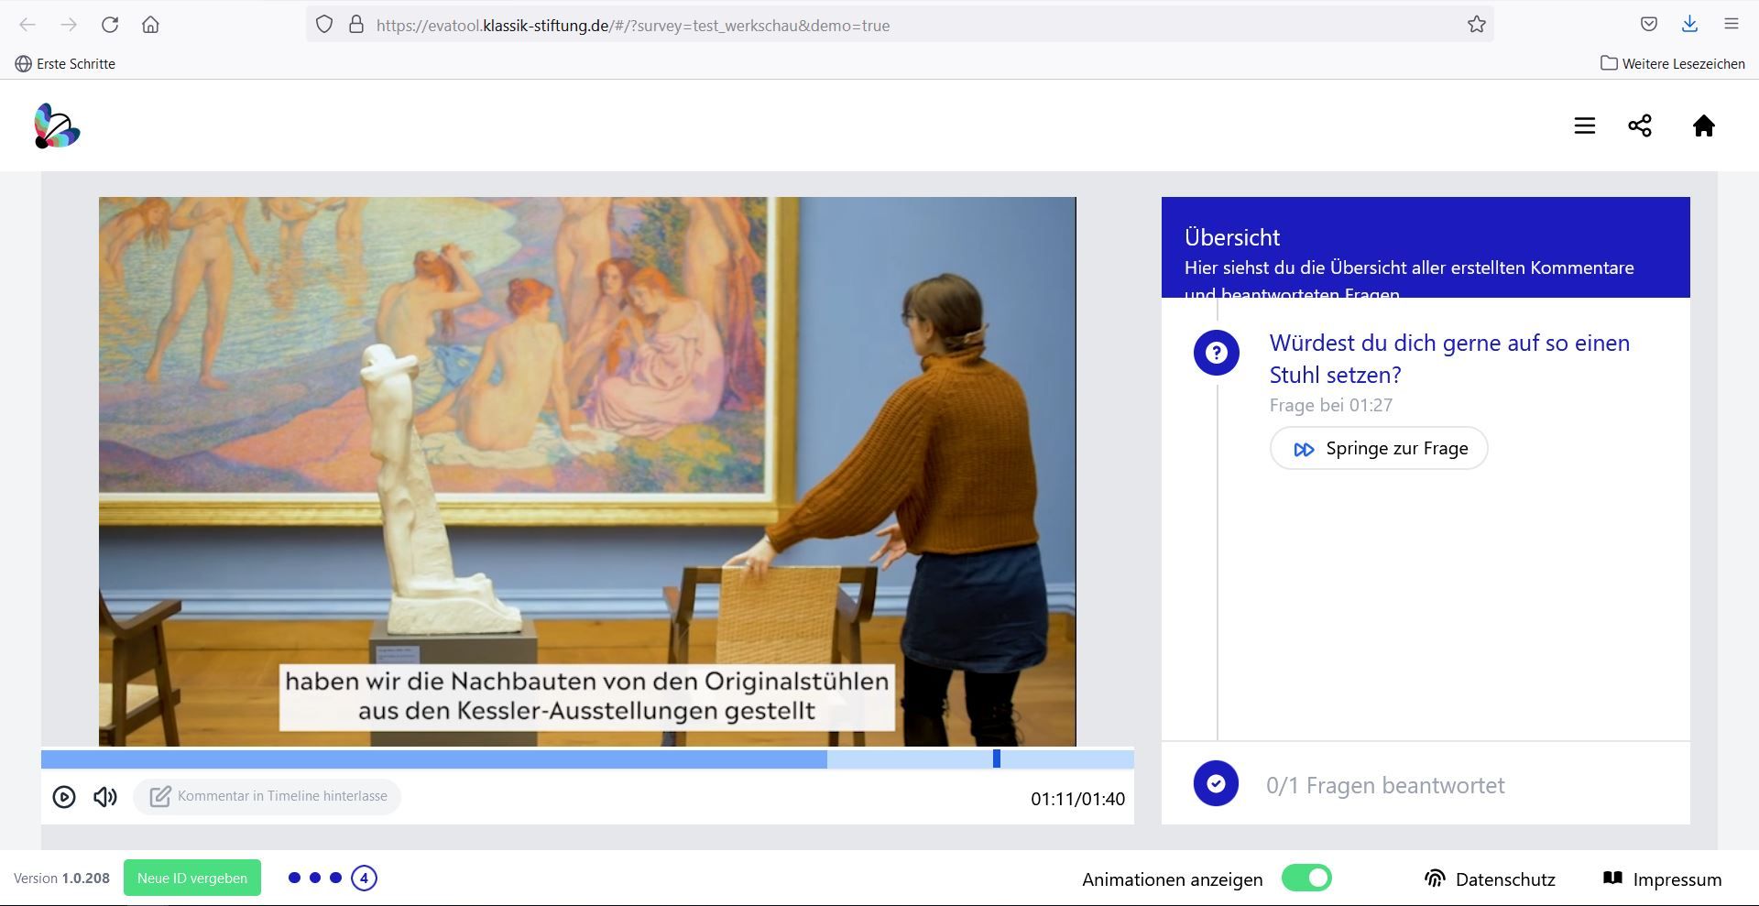Click the Kommentar in Timeline hinterlassen field
Screen dimensions: 1759x906
267,796
